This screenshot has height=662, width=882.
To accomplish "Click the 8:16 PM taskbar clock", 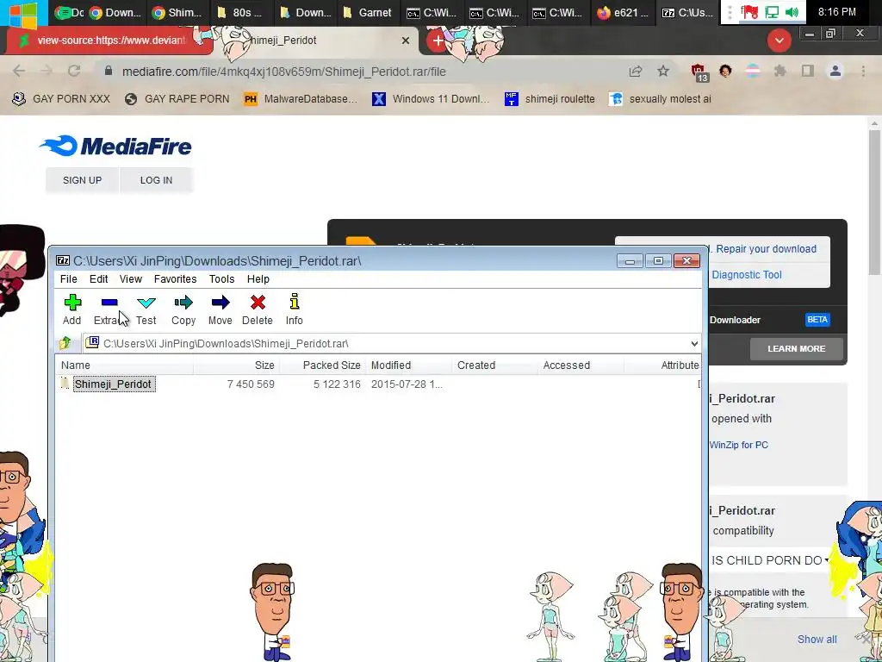I will (x=837, y=12).
